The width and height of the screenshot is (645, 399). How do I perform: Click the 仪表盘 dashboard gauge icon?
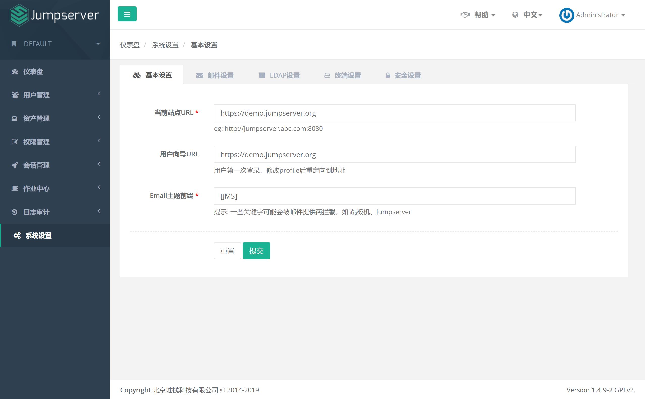tap(15, 72)
